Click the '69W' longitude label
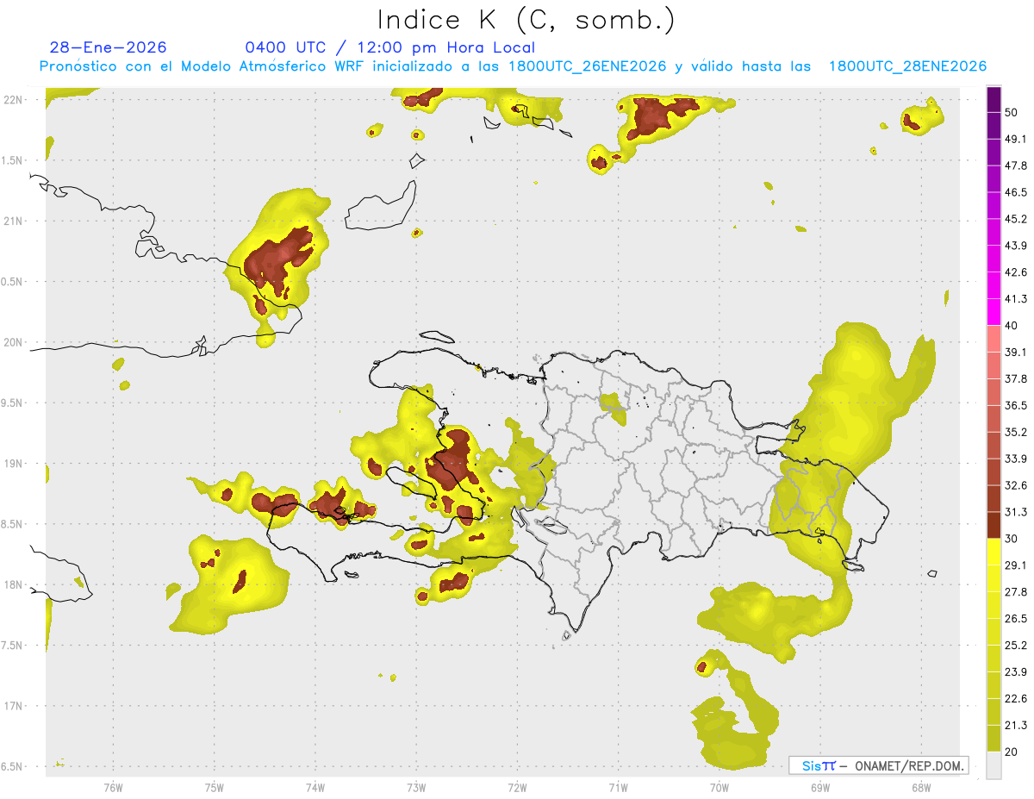Screen dimensions: 1034x799 tap(819, 787)
